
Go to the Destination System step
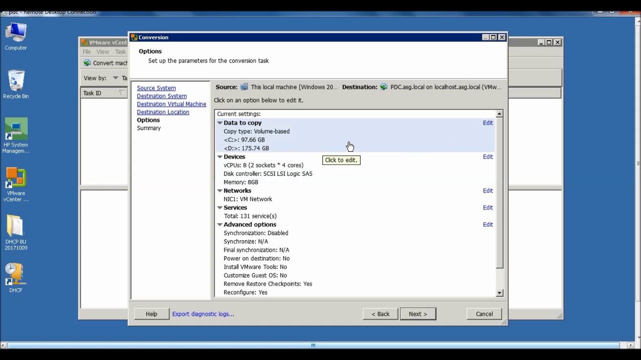(x=162, y=96)
